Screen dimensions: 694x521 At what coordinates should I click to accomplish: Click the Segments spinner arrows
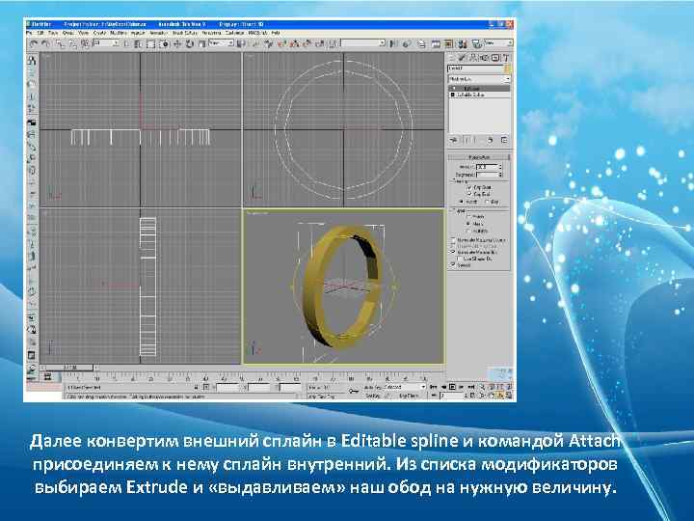click(x=500, y=175)
